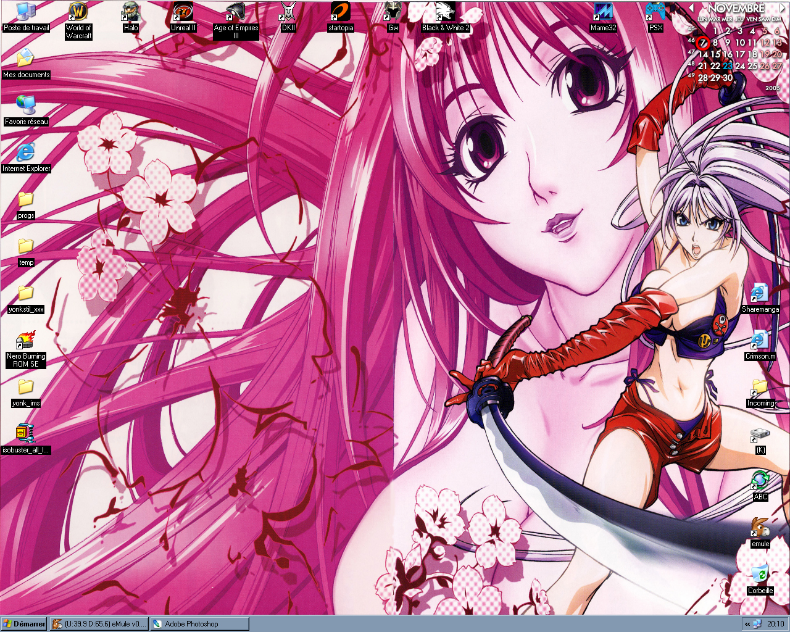Select the isobuster_all_l... archive file
The height and width of the screenshot is (632, 790).
26,439
